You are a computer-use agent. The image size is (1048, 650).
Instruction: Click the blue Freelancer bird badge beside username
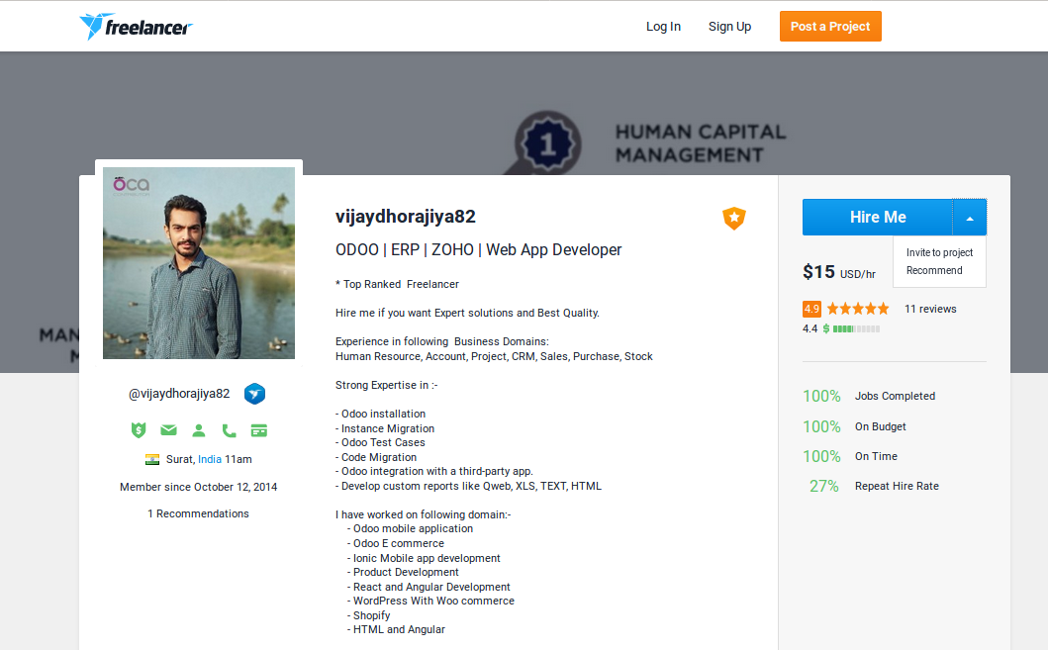tap(254, 394)
